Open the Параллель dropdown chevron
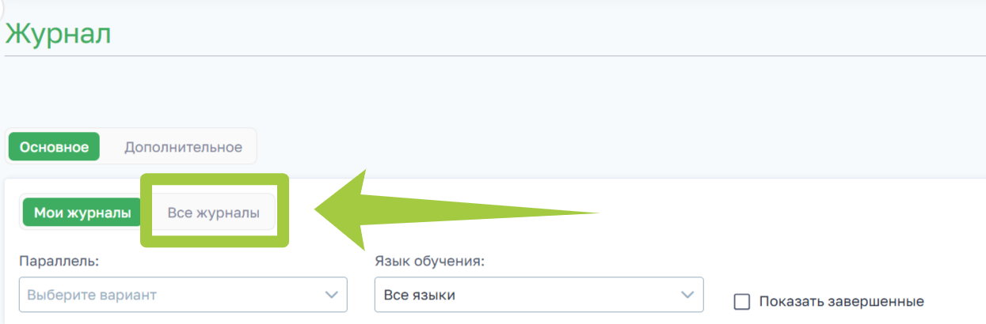 pos(331,295)
